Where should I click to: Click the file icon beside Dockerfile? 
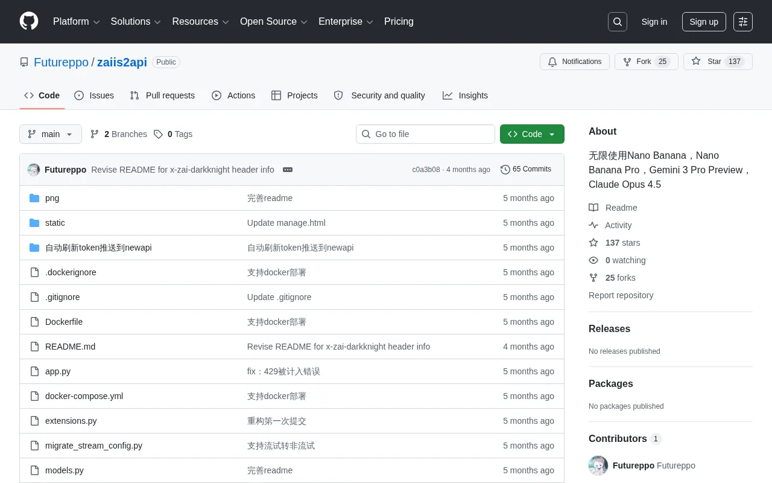pos(34,322)
